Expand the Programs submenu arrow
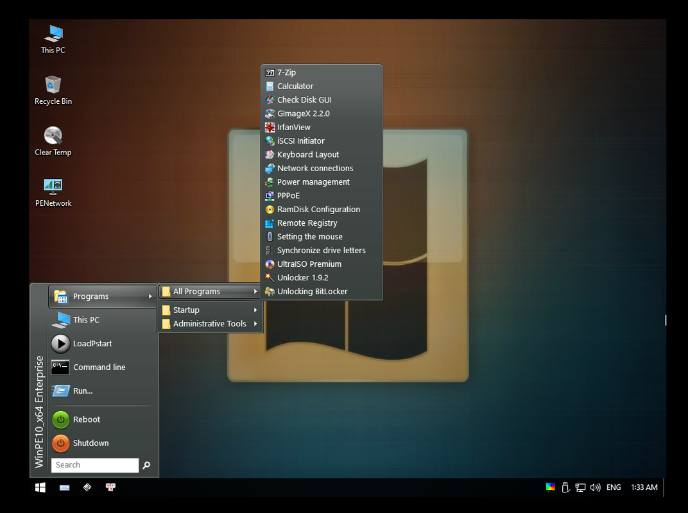 pos(150,296)
